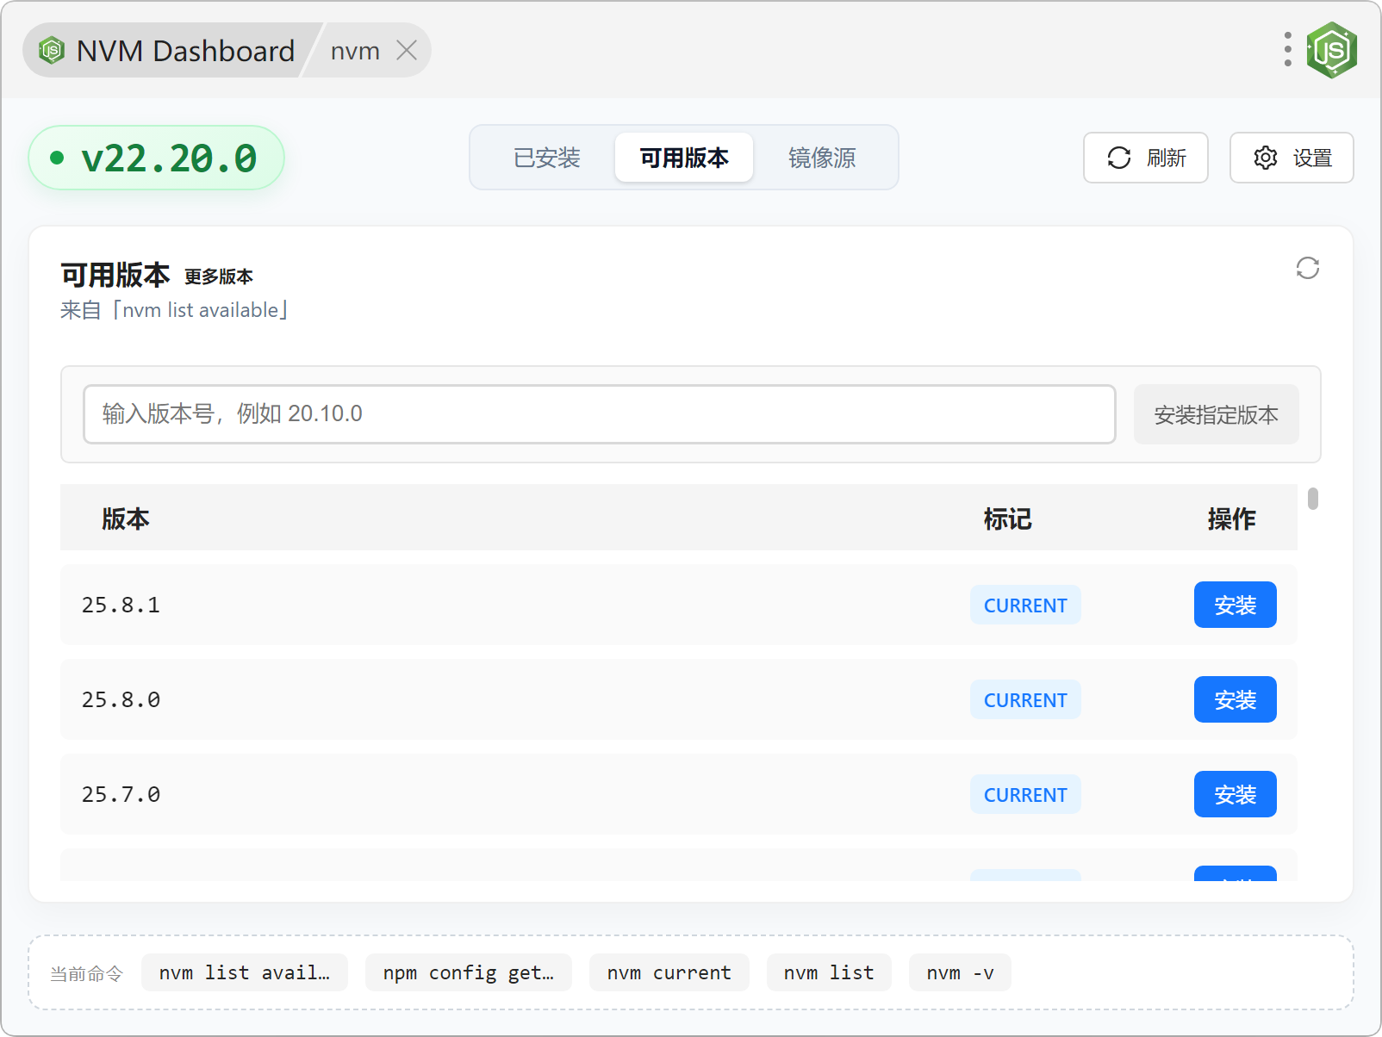Focus the version number input field
The width and height of the screenshot is (1382, 1037).
pos(599,414)
